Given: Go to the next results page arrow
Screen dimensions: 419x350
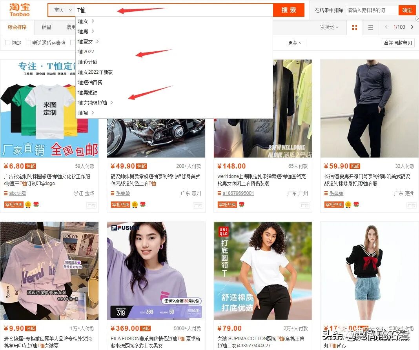Looking at the screenshot, I should pyautogui.click(x=412, y=27).
